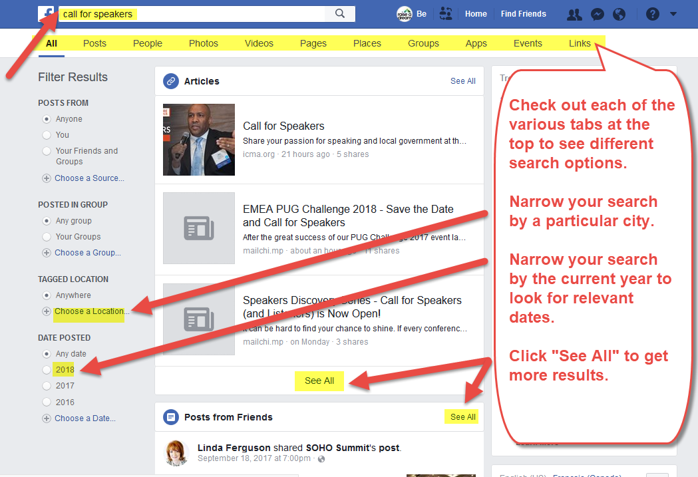Open Speakers Discovery Series article
This screenshot has width=698, height=477.
pyautogui.click(x=352, y=307)
